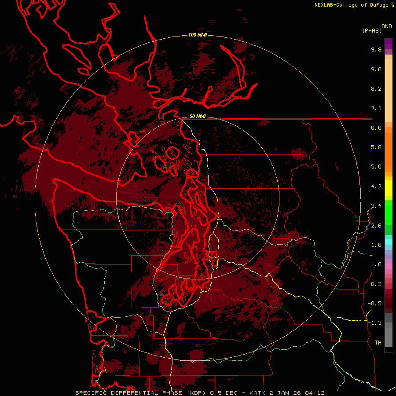Click the 0.2 value on the legend
The image size is (396, 396).
click(x=376, y=284)
